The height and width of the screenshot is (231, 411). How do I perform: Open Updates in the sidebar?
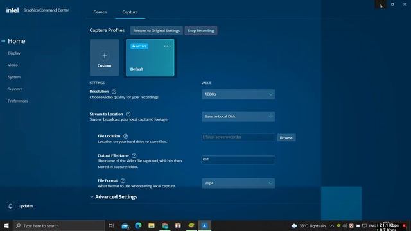[26, 206]
